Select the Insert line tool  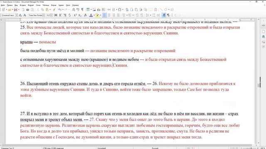coord(161,10)
